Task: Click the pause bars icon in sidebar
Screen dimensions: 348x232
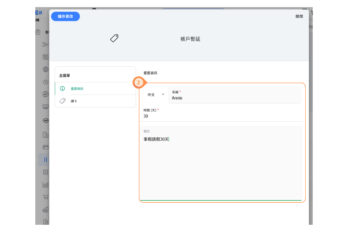Action: point(46,159)
